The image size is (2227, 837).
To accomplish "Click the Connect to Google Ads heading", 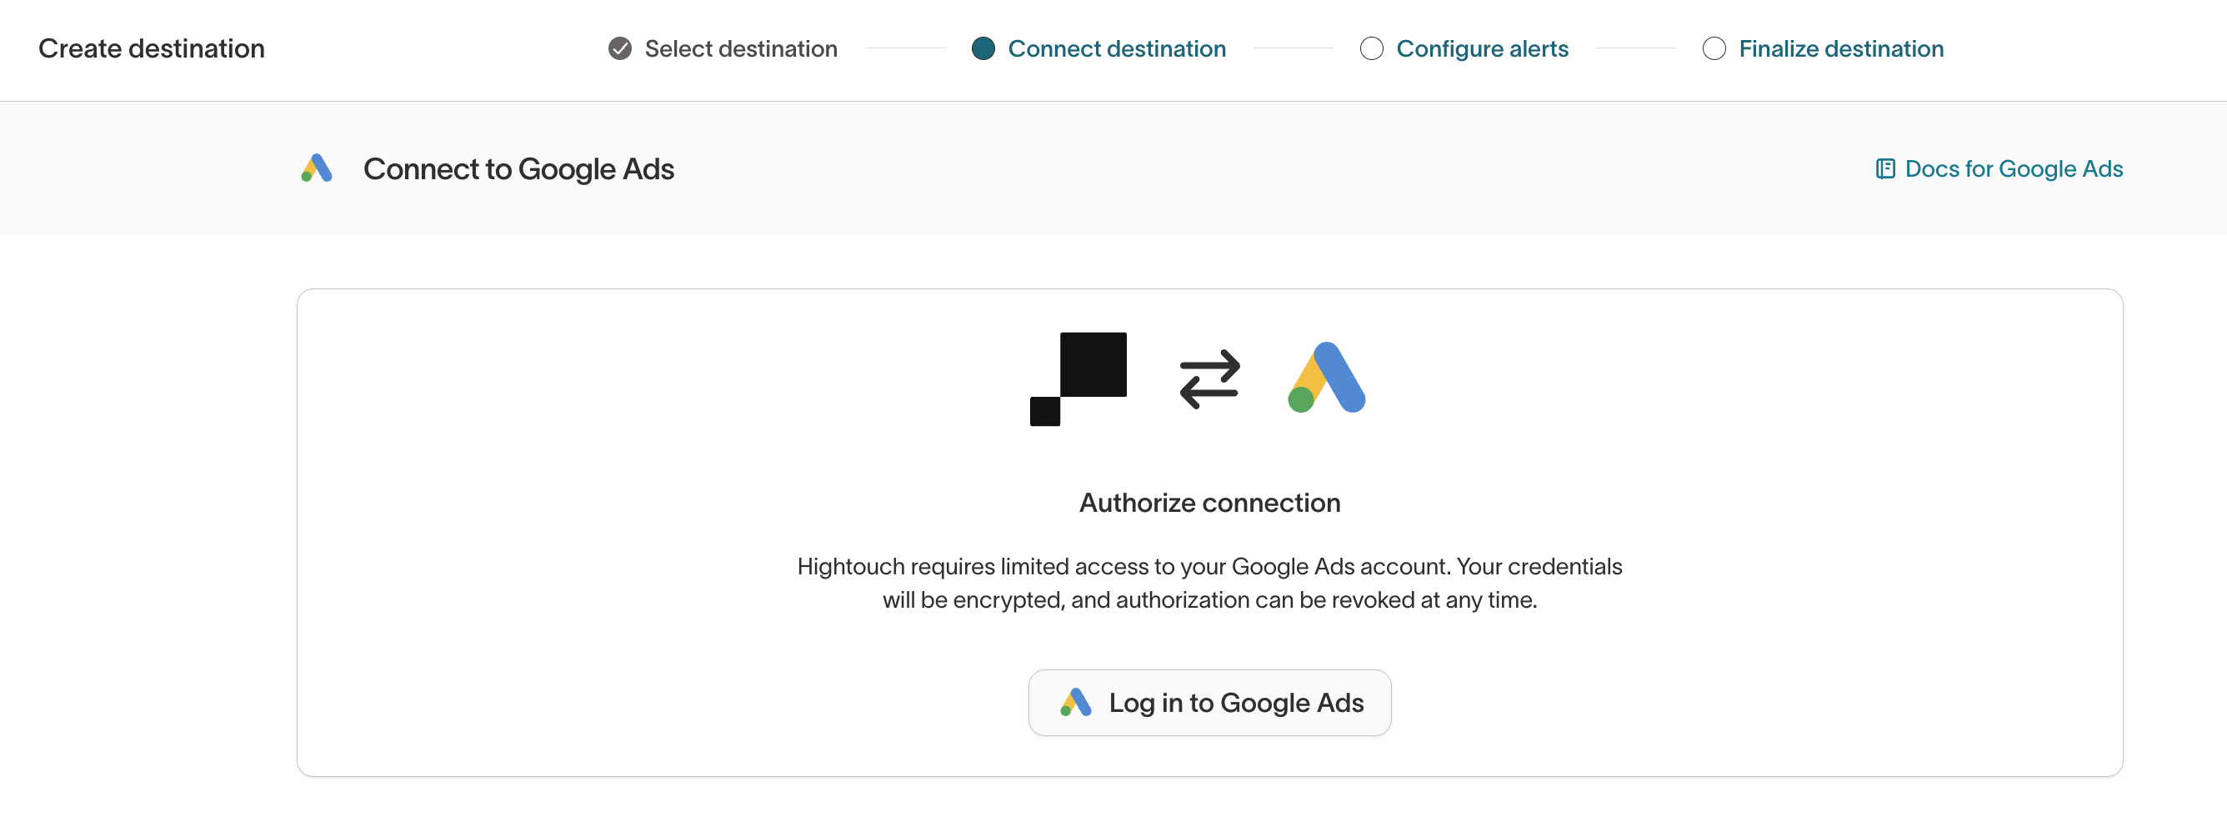I will (518, 168).
